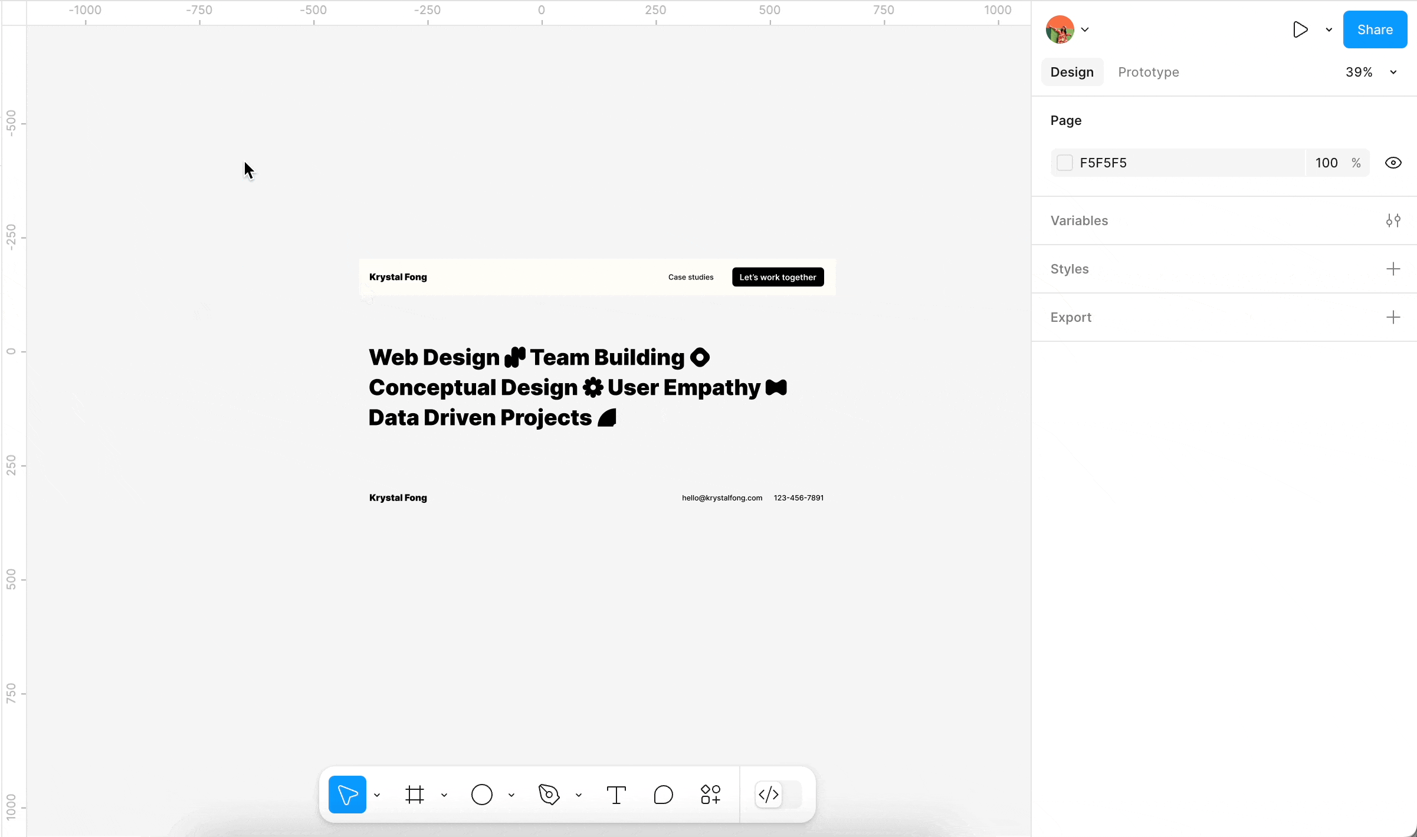
Task: Select the Comment tool
Action: coord(664,795)
